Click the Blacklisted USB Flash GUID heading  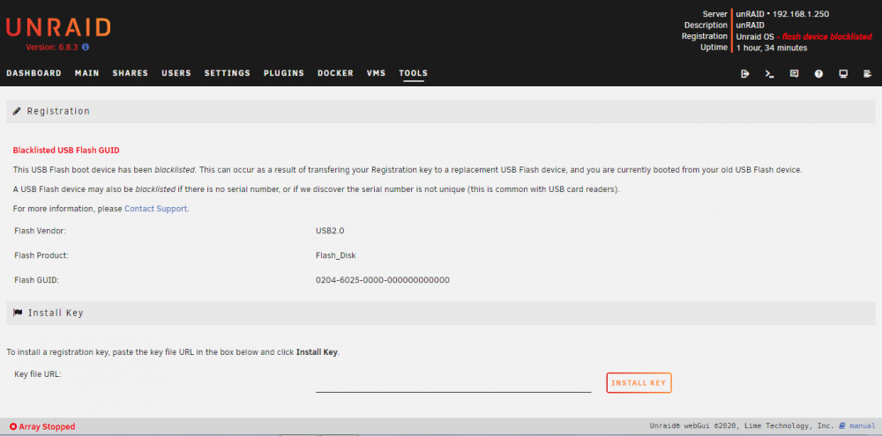tap(66, 151)
